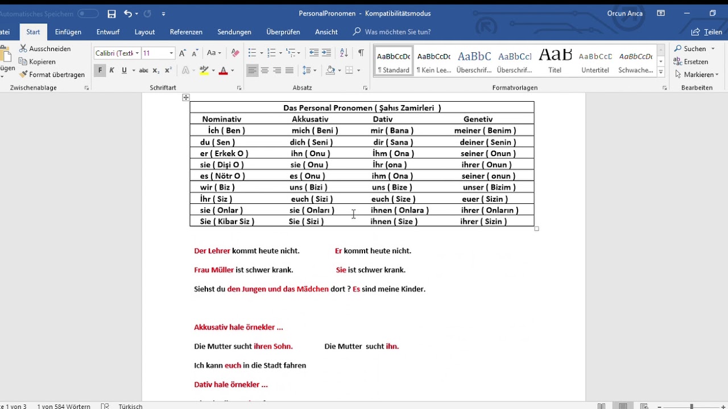The height and width of the screenshot is (409, 728).
Task: Cut selection with Ausschneiden
Action: pyautogui.click(x=45, y=49)
